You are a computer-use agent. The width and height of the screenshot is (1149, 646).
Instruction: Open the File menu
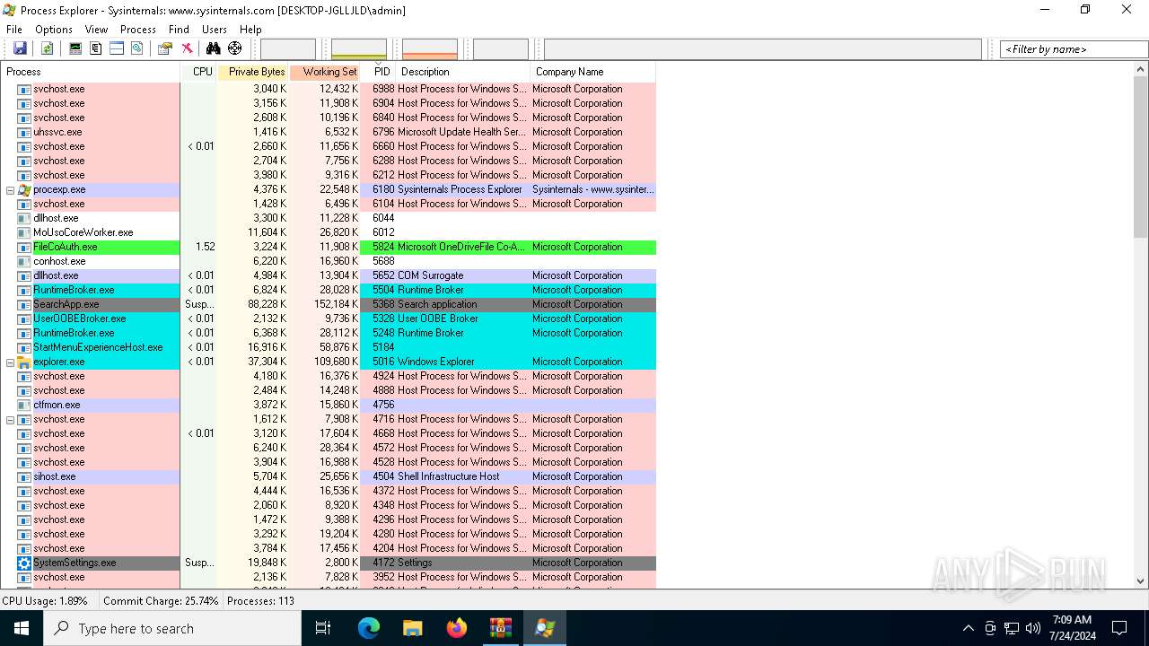14,30
